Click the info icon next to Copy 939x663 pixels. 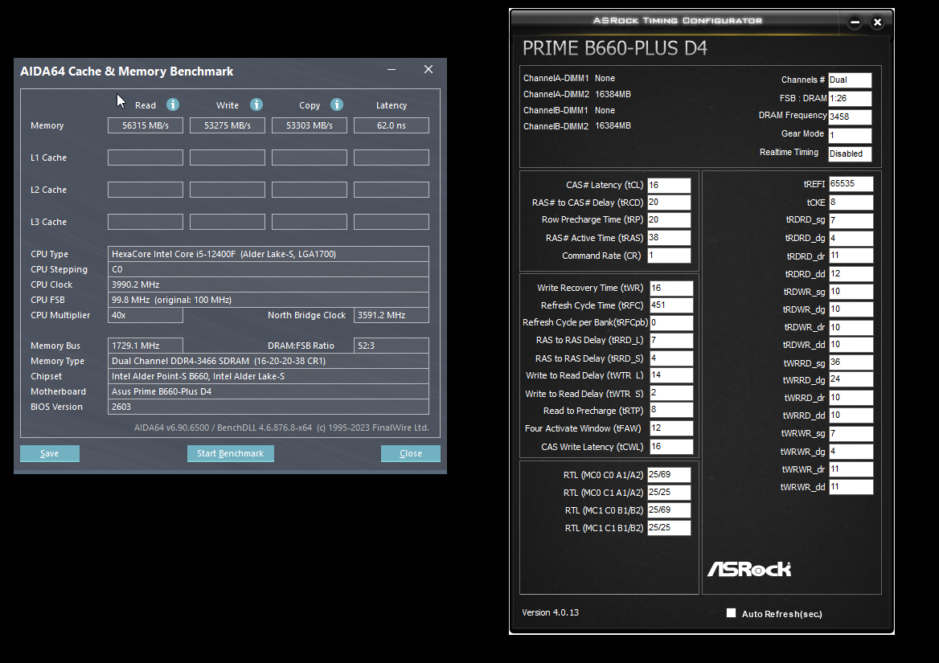pos(337,104)
